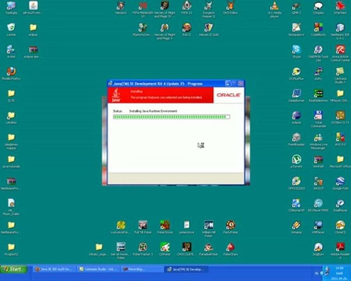Open Avira AntiVir Control Center shortcut
This screenshot has height=281, width=351.
tap(340, 53)
